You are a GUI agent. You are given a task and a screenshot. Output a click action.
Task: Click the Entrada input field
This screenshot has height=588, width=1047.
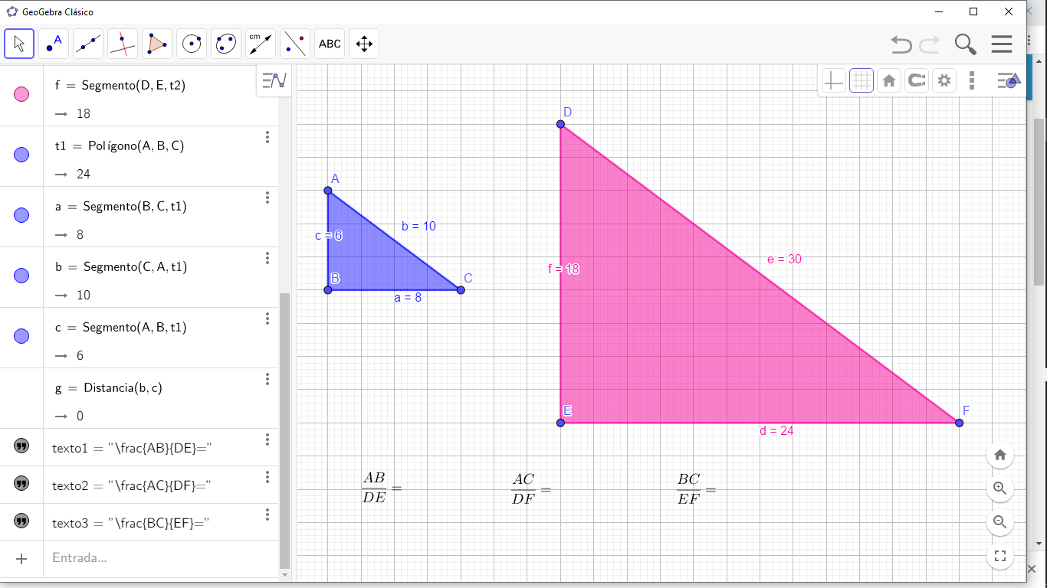153,558
